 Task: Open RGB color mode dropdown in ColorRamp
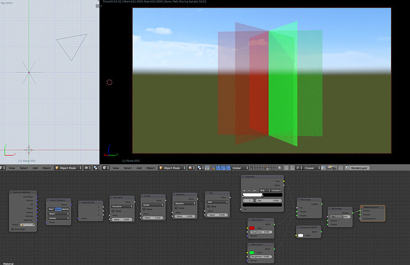pyautogui.click(x=264, y=190)
